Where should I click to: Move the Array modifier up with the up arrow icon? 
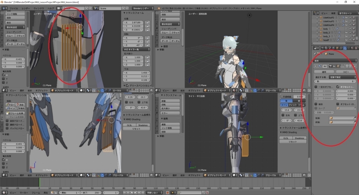point(347,66)
